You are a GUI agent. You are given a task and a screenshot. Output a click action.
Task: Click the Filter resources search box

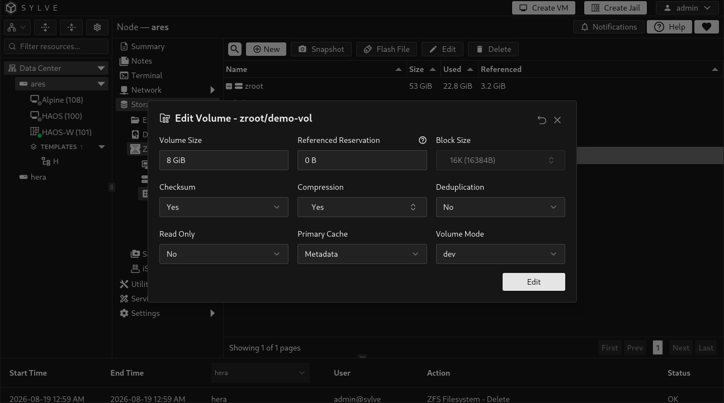pos(56,46)
